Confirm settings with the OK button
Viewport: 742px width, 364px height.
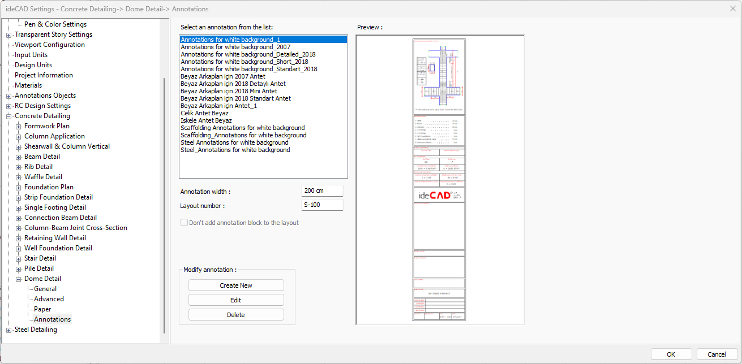point(671,354)
